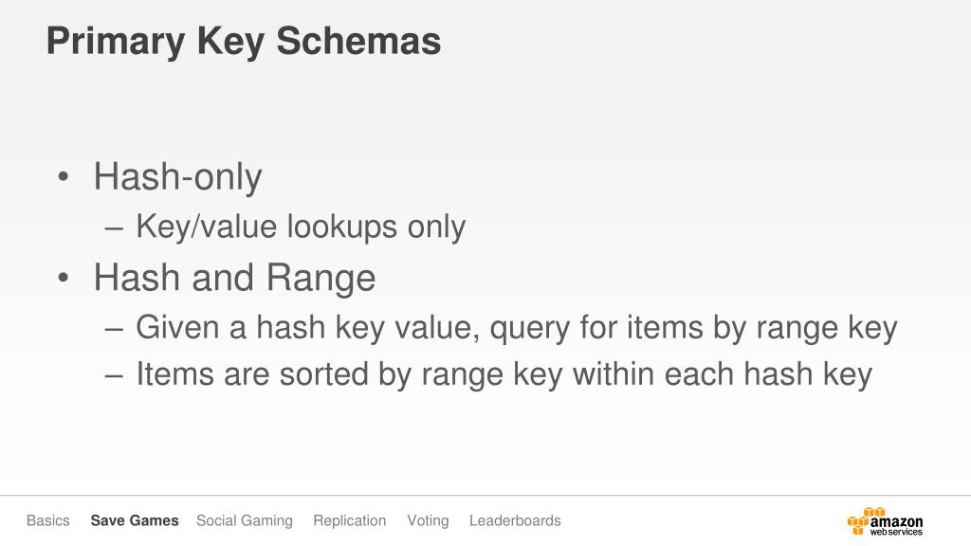
Task: Click the dash before Key/value lookups only
Action: click(x=115, y=228)
